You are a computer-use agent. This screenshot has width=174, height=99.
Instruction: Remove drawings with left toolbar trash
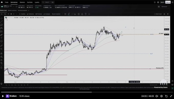tap(2, 68)
